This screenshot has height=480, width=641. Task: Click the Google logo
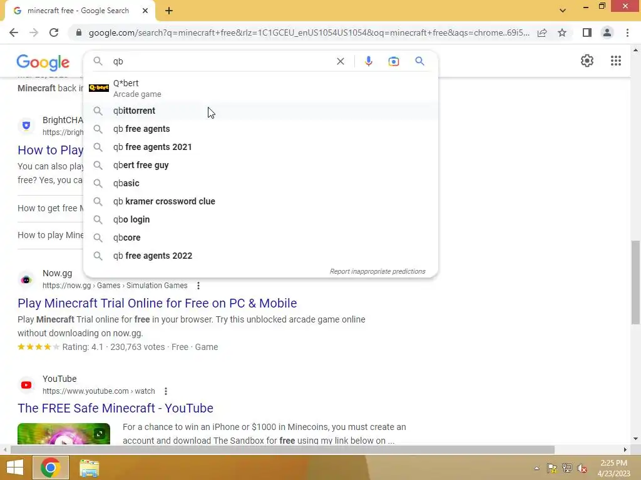point(43,62)
